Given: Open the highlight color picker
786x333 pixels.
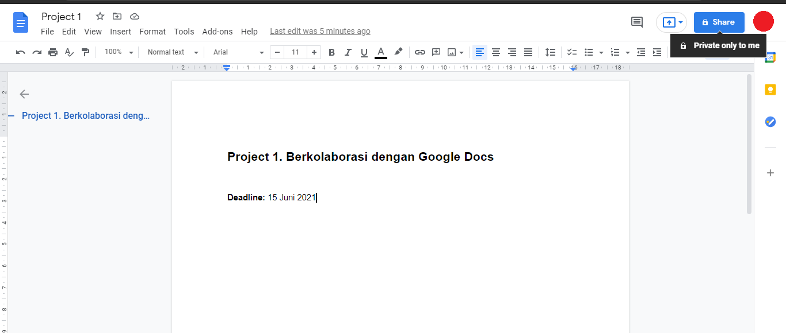Looking at the screenshot, I should click(398, 52).
